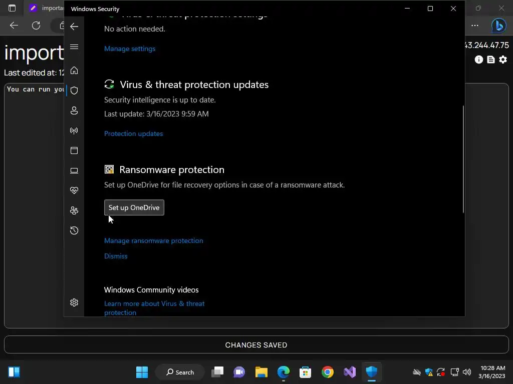Open Windows Start menu
Viewport: 513px width, 384px height.
pyautogui.click(x=142, y=372)
